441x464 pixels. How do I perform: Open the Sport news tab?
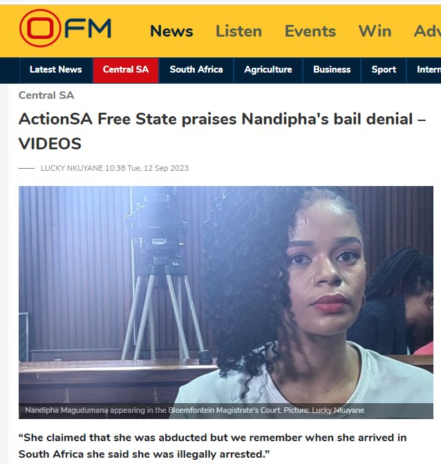(384, 70)
